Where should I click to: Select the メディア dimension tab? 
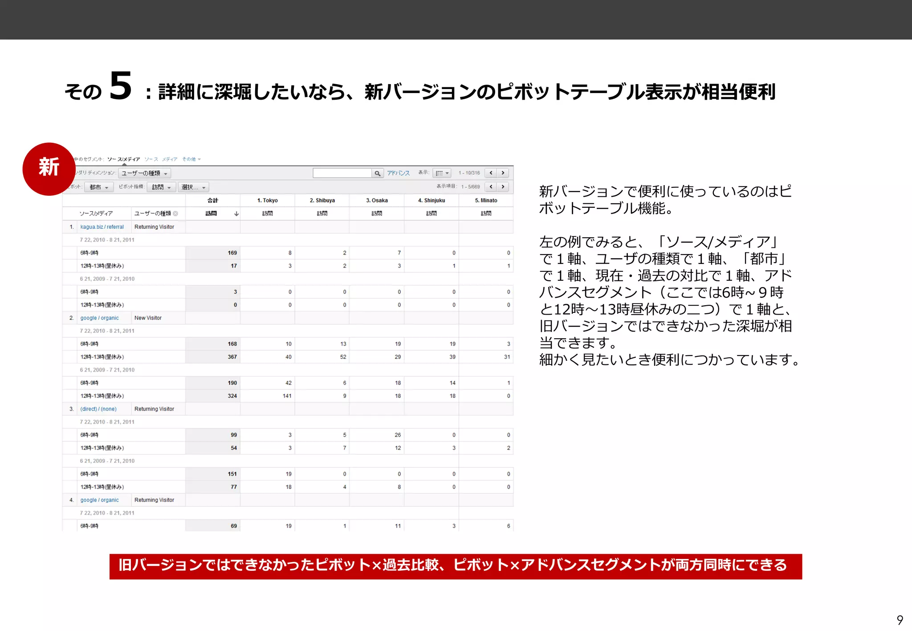click(x=170, y=159)
